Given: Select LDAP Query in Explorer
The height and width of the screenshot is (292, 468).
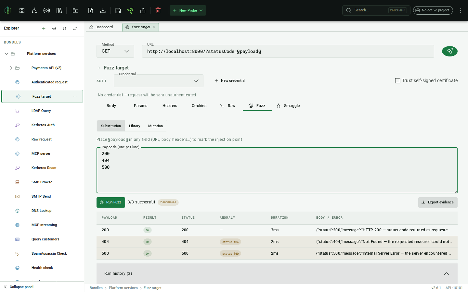Looking at the screenshot, I should tap(42, 111).
